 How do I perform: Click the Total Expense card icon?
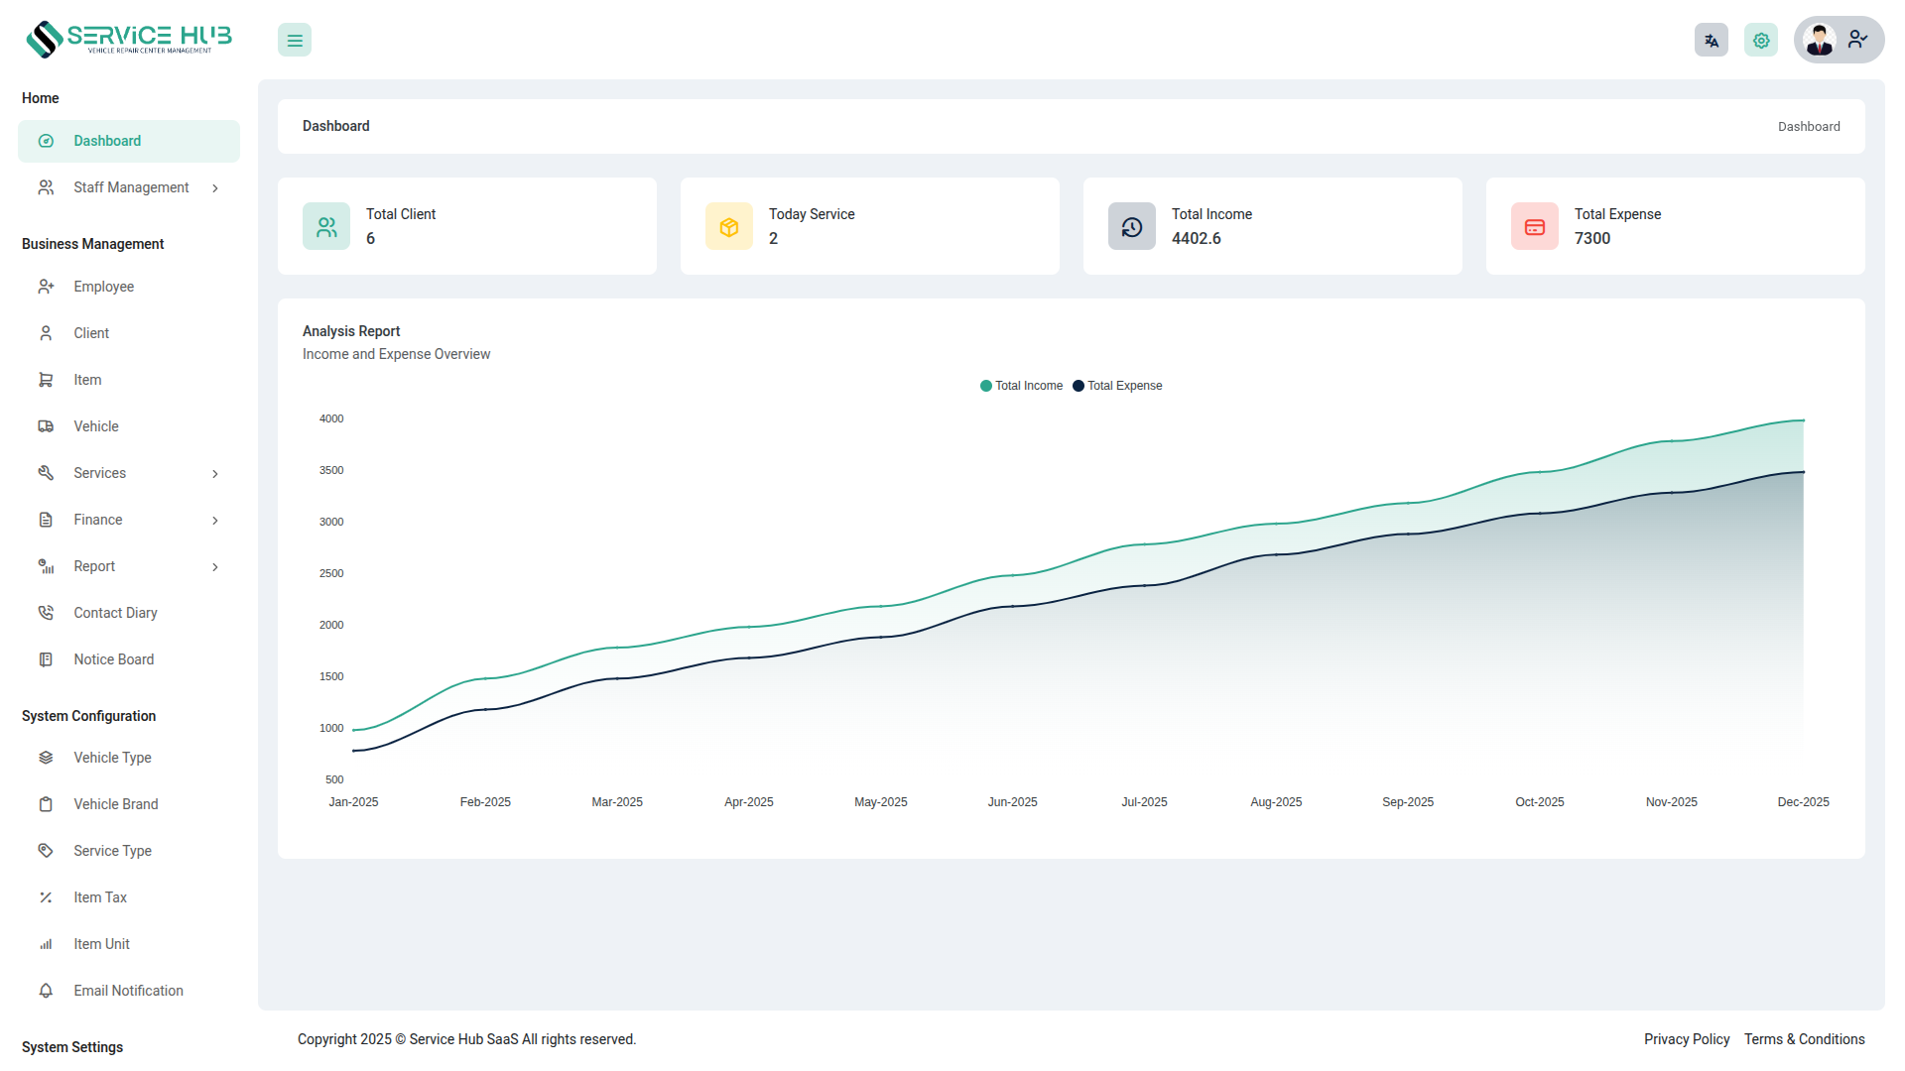tap(1535, 227)
